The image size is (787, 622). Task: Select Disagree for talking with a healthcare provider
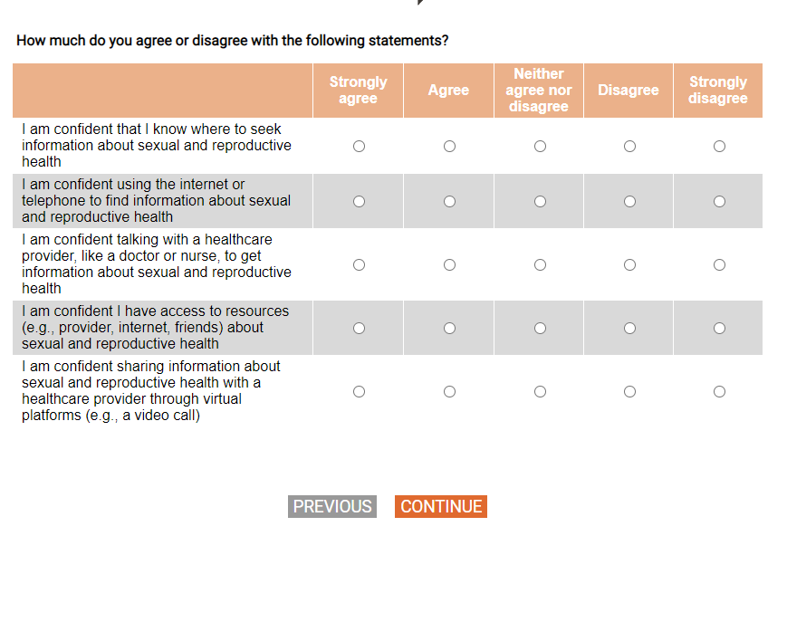point(629,265)
